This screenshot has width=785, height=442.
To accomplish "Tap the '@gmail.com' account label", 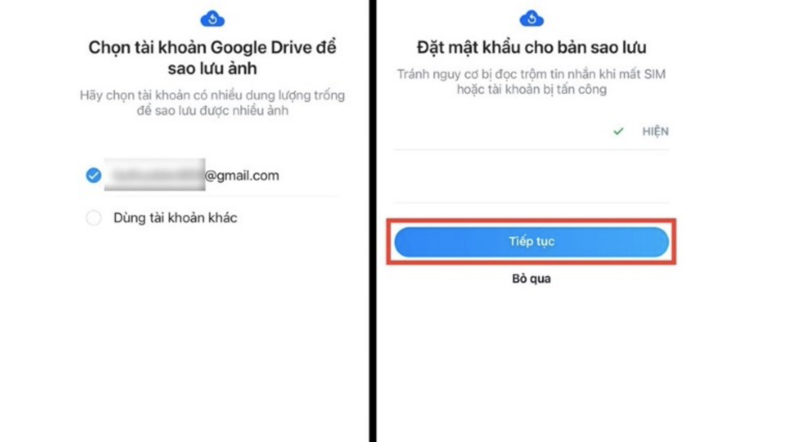I will click(242, 175).
